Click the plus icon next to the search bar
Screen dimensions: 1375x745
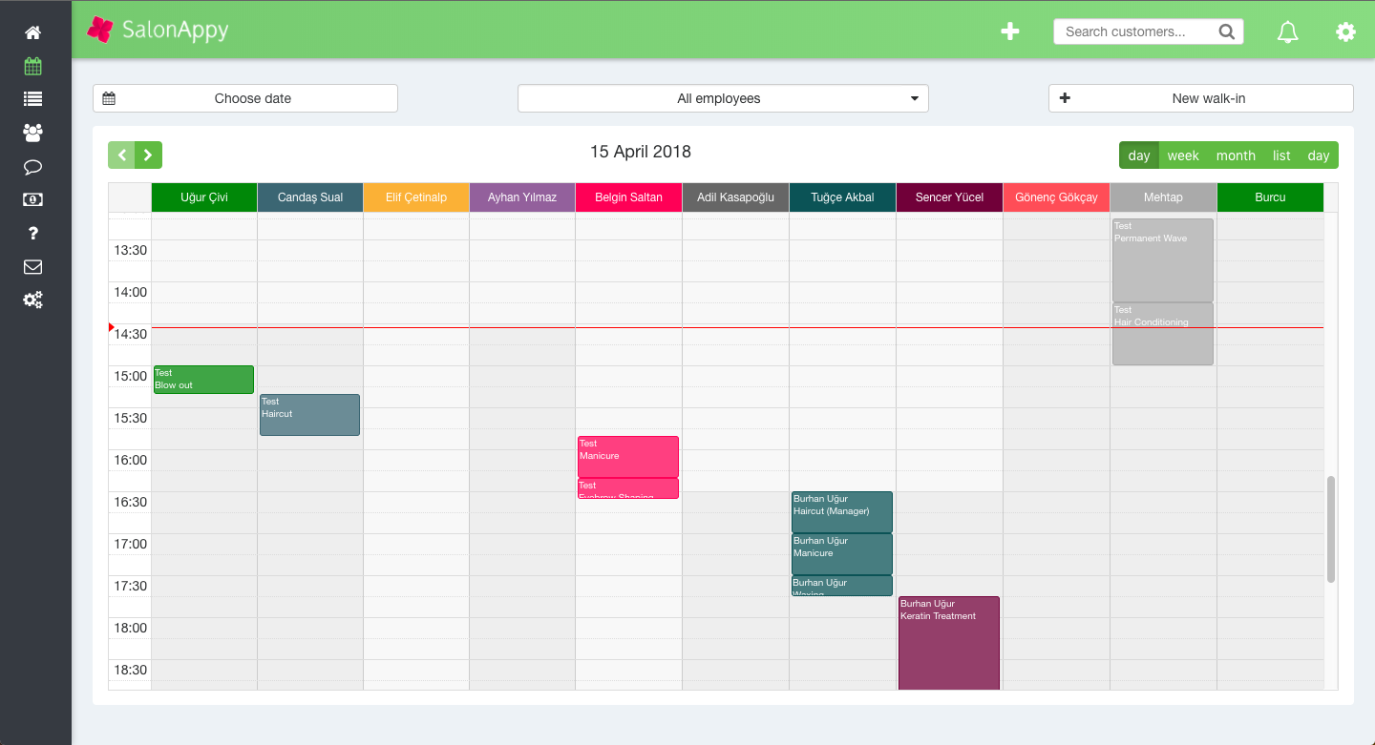(1009, 31)
